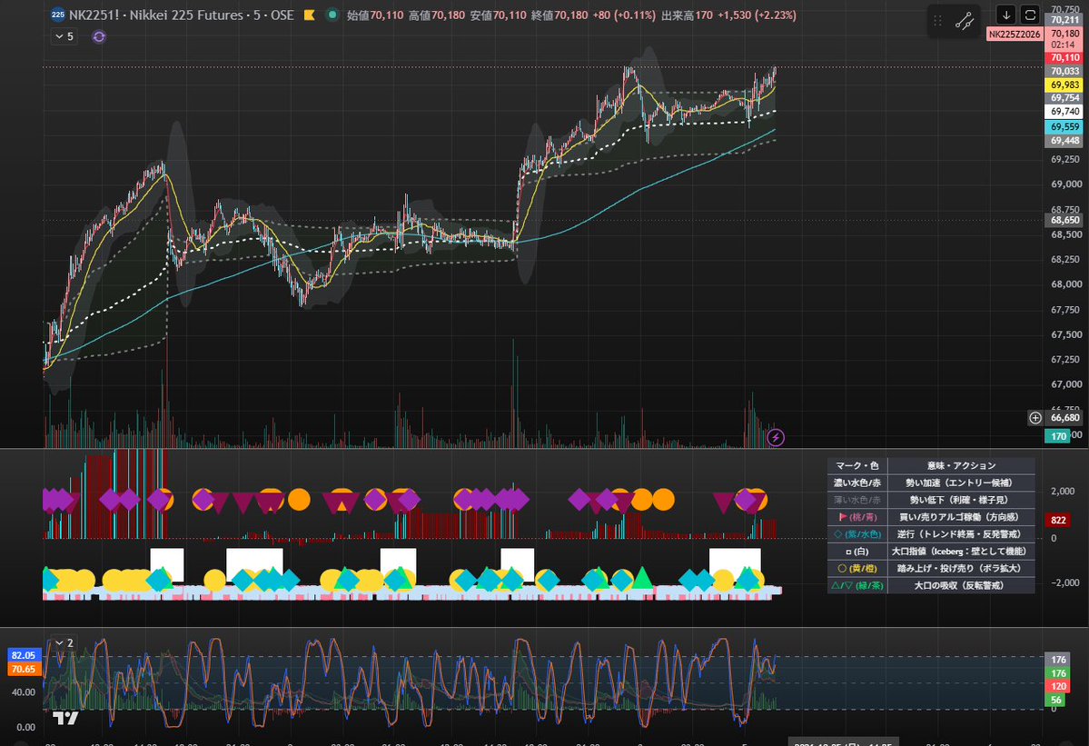
Task: Click the green 170 volume label
Action: pos(1058,436)
